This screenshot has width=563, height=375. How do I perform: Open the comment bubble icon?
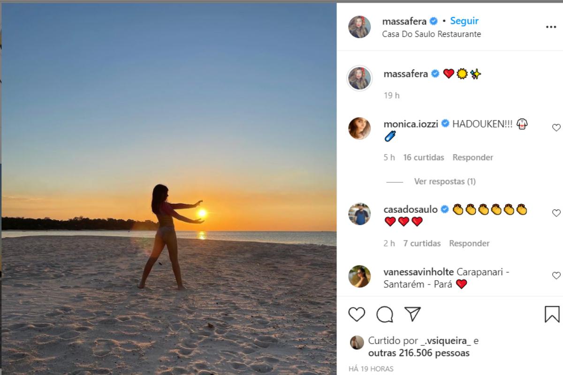[385, 314]
